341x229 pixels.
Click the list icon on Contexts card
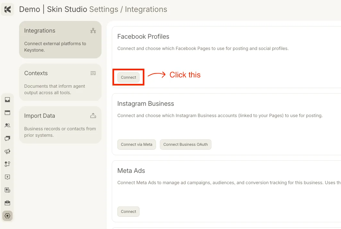tap(93, 73)
